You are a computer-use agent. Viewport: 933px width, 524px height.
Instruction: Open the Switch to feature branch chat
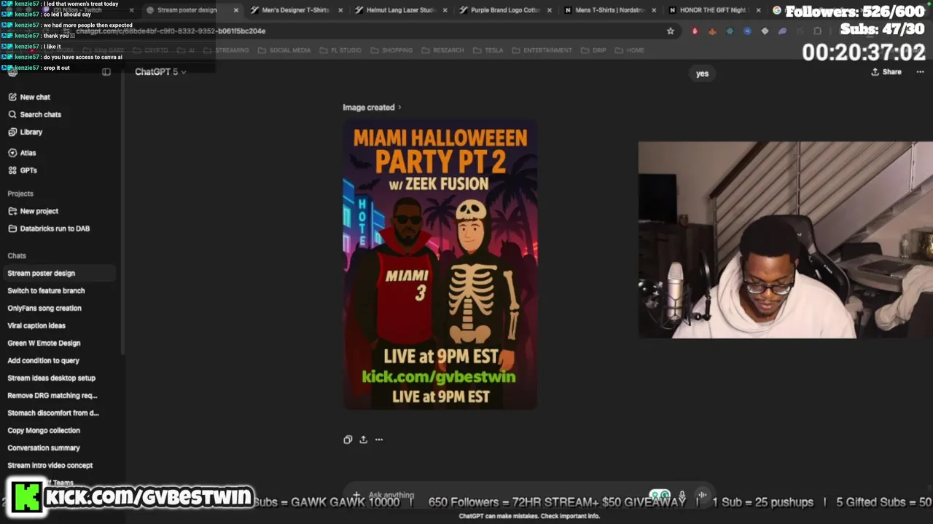58,290
